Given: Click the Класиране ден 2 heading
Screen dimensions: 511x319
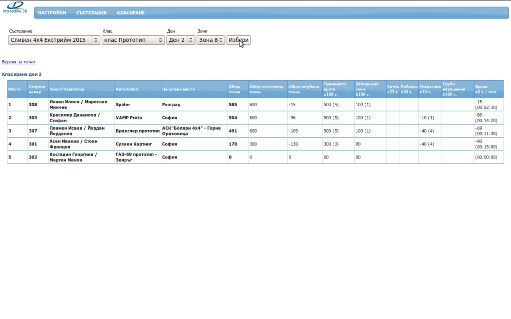Looking at the screenshot, I should point(22,74).
